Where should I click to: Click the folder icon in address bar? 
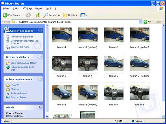coord(13,22)
